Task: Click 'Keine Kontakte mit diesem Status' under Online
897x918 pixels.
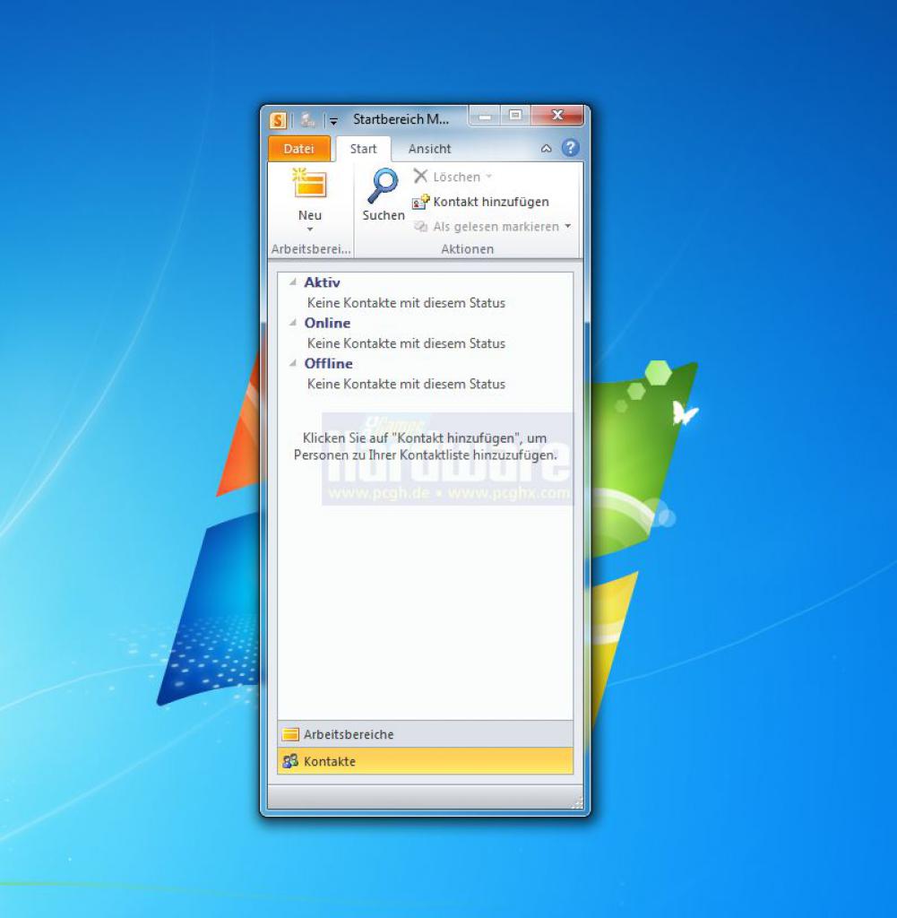Action: point(406,343)
